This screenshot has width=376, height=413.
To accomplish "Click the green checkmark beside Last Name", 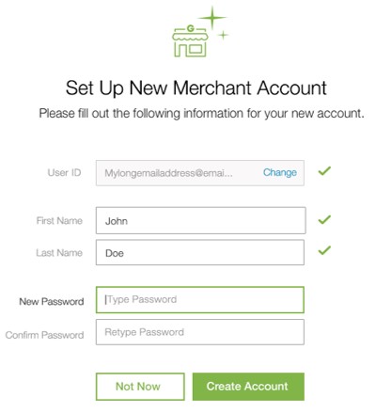I will (324, 250).
